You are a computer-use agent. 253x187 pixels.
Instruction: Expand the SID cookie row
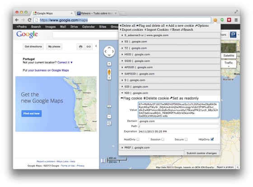169,87
